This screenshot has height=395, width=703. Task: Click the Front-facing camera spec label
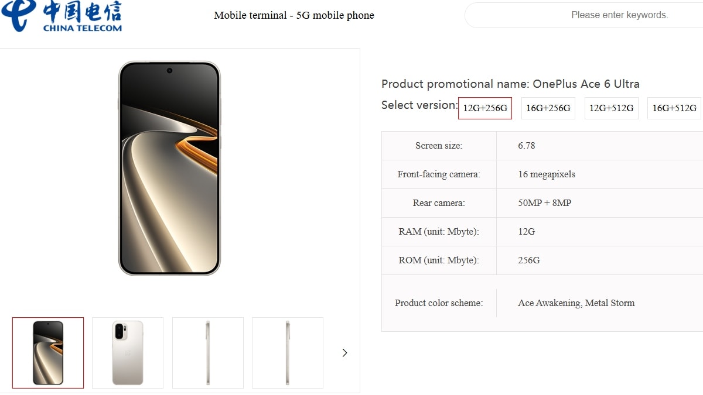click(x=438, y=174)
